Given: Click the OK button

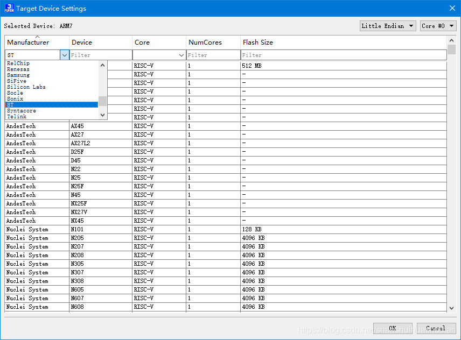Looking at the screenshot, I should 393,328.
